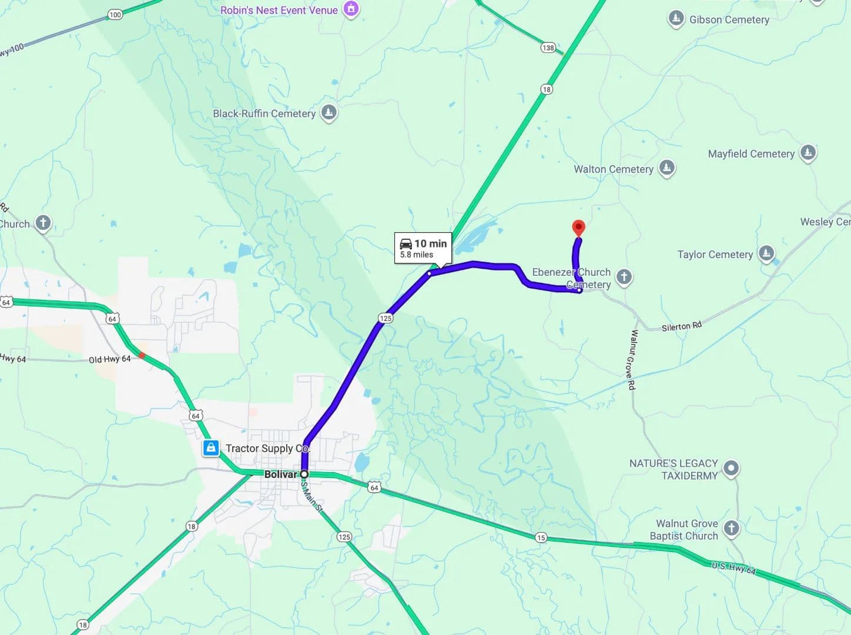Image resolution: width=851 pixels, height=635 pixels.
Task: Click Taylor Cemetery marker icon
Action: coord(766,253)
